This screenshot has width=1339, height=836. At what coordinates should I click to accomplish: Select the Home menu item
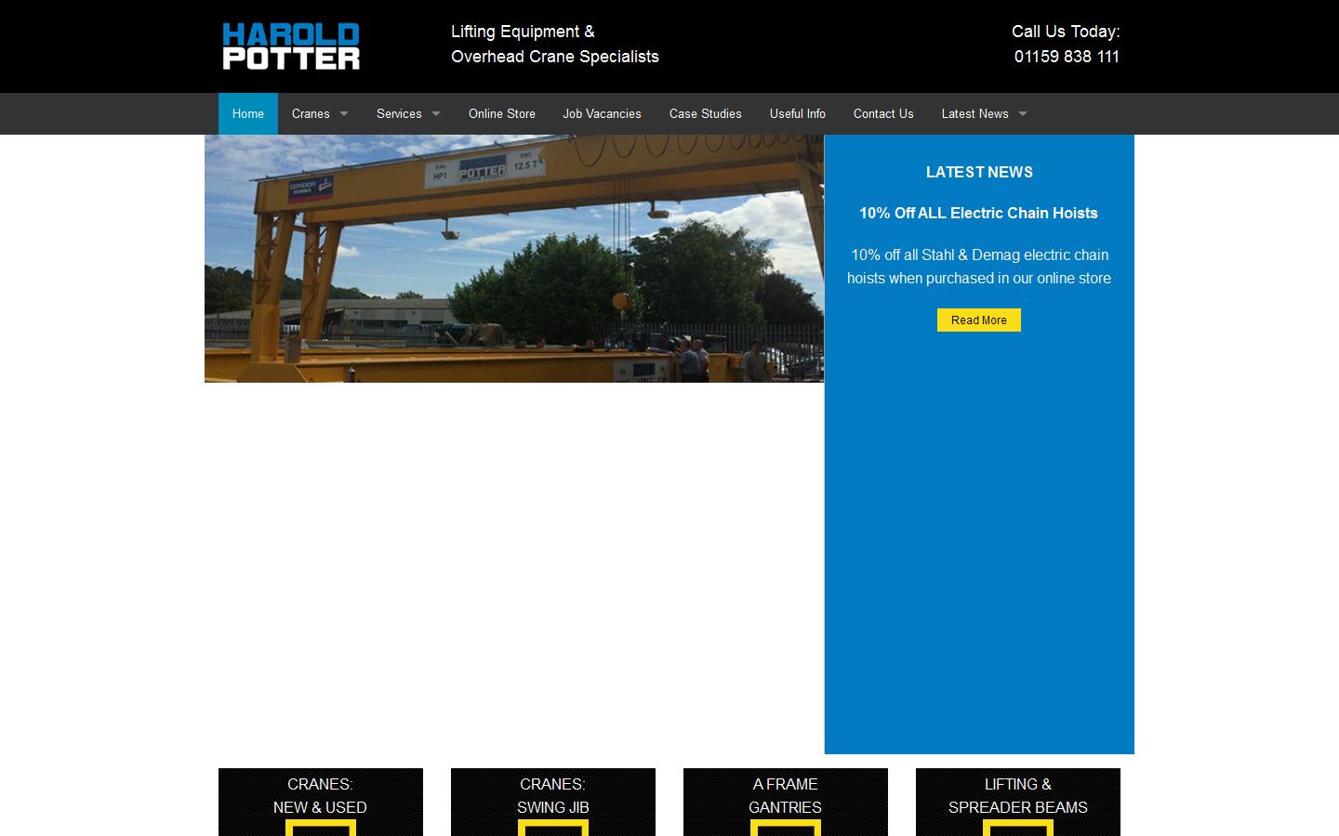pos(247,113)
